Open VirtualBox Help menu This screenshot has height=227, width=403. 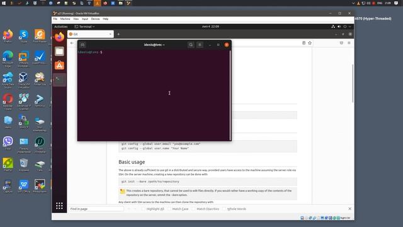(x=106, y=19)
